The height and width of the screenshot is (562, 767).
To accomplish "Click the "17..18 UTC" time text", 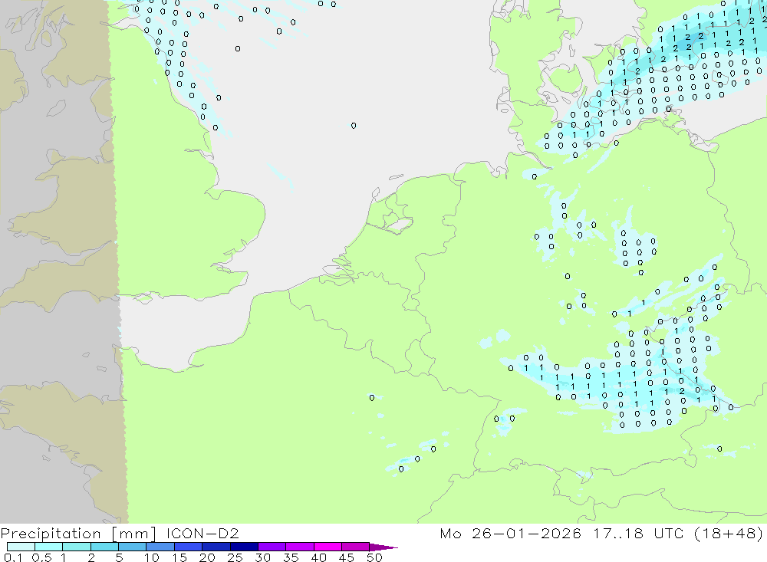I will point(638,533).
